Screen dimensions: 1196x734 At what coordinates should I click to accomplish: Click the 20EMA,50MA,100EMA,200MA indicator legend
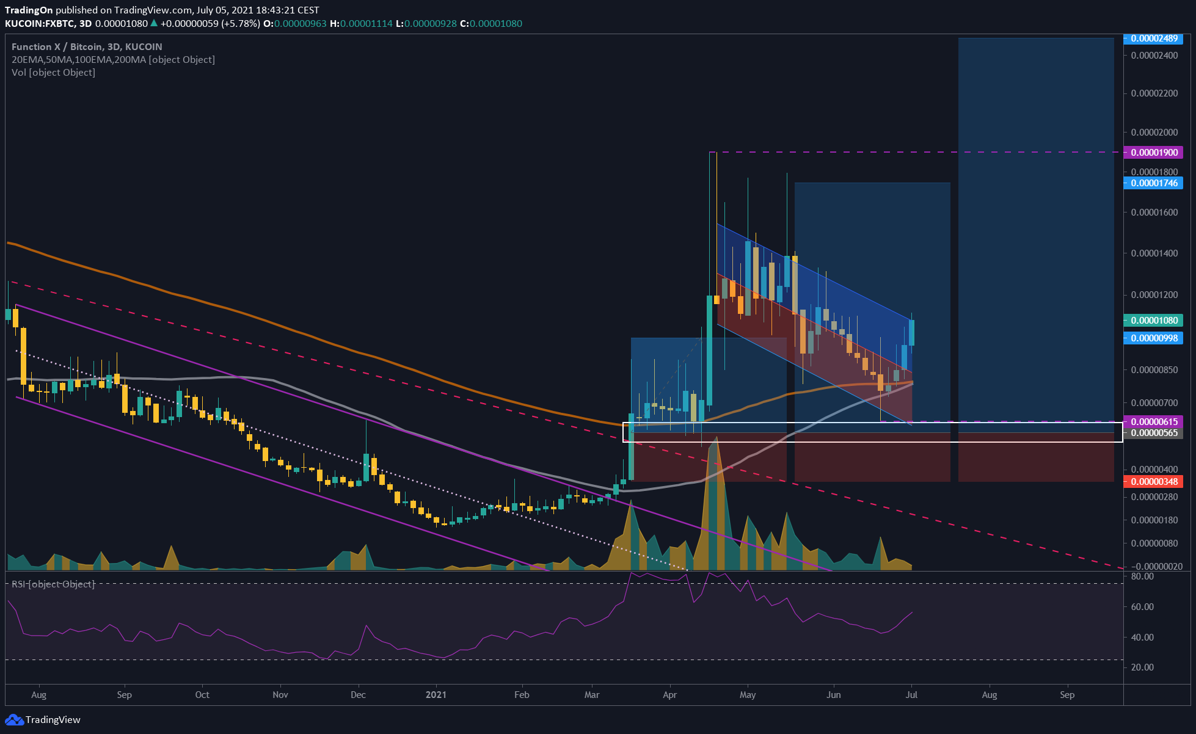pos(113,59)
